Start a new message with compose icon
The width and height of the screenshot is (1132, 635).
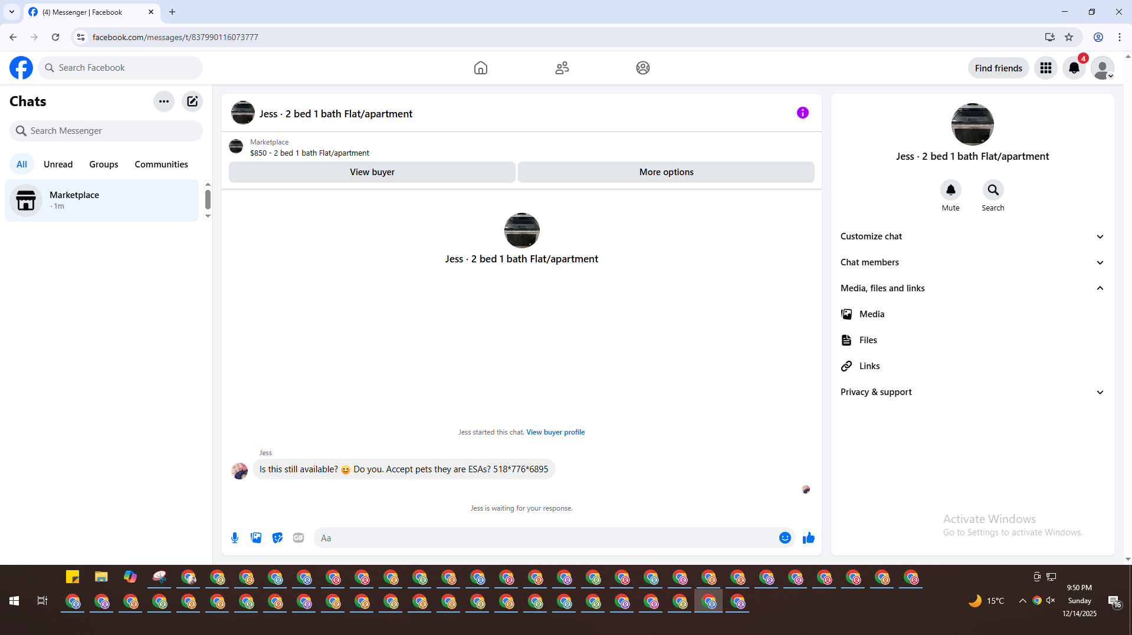tap(192, 101)
